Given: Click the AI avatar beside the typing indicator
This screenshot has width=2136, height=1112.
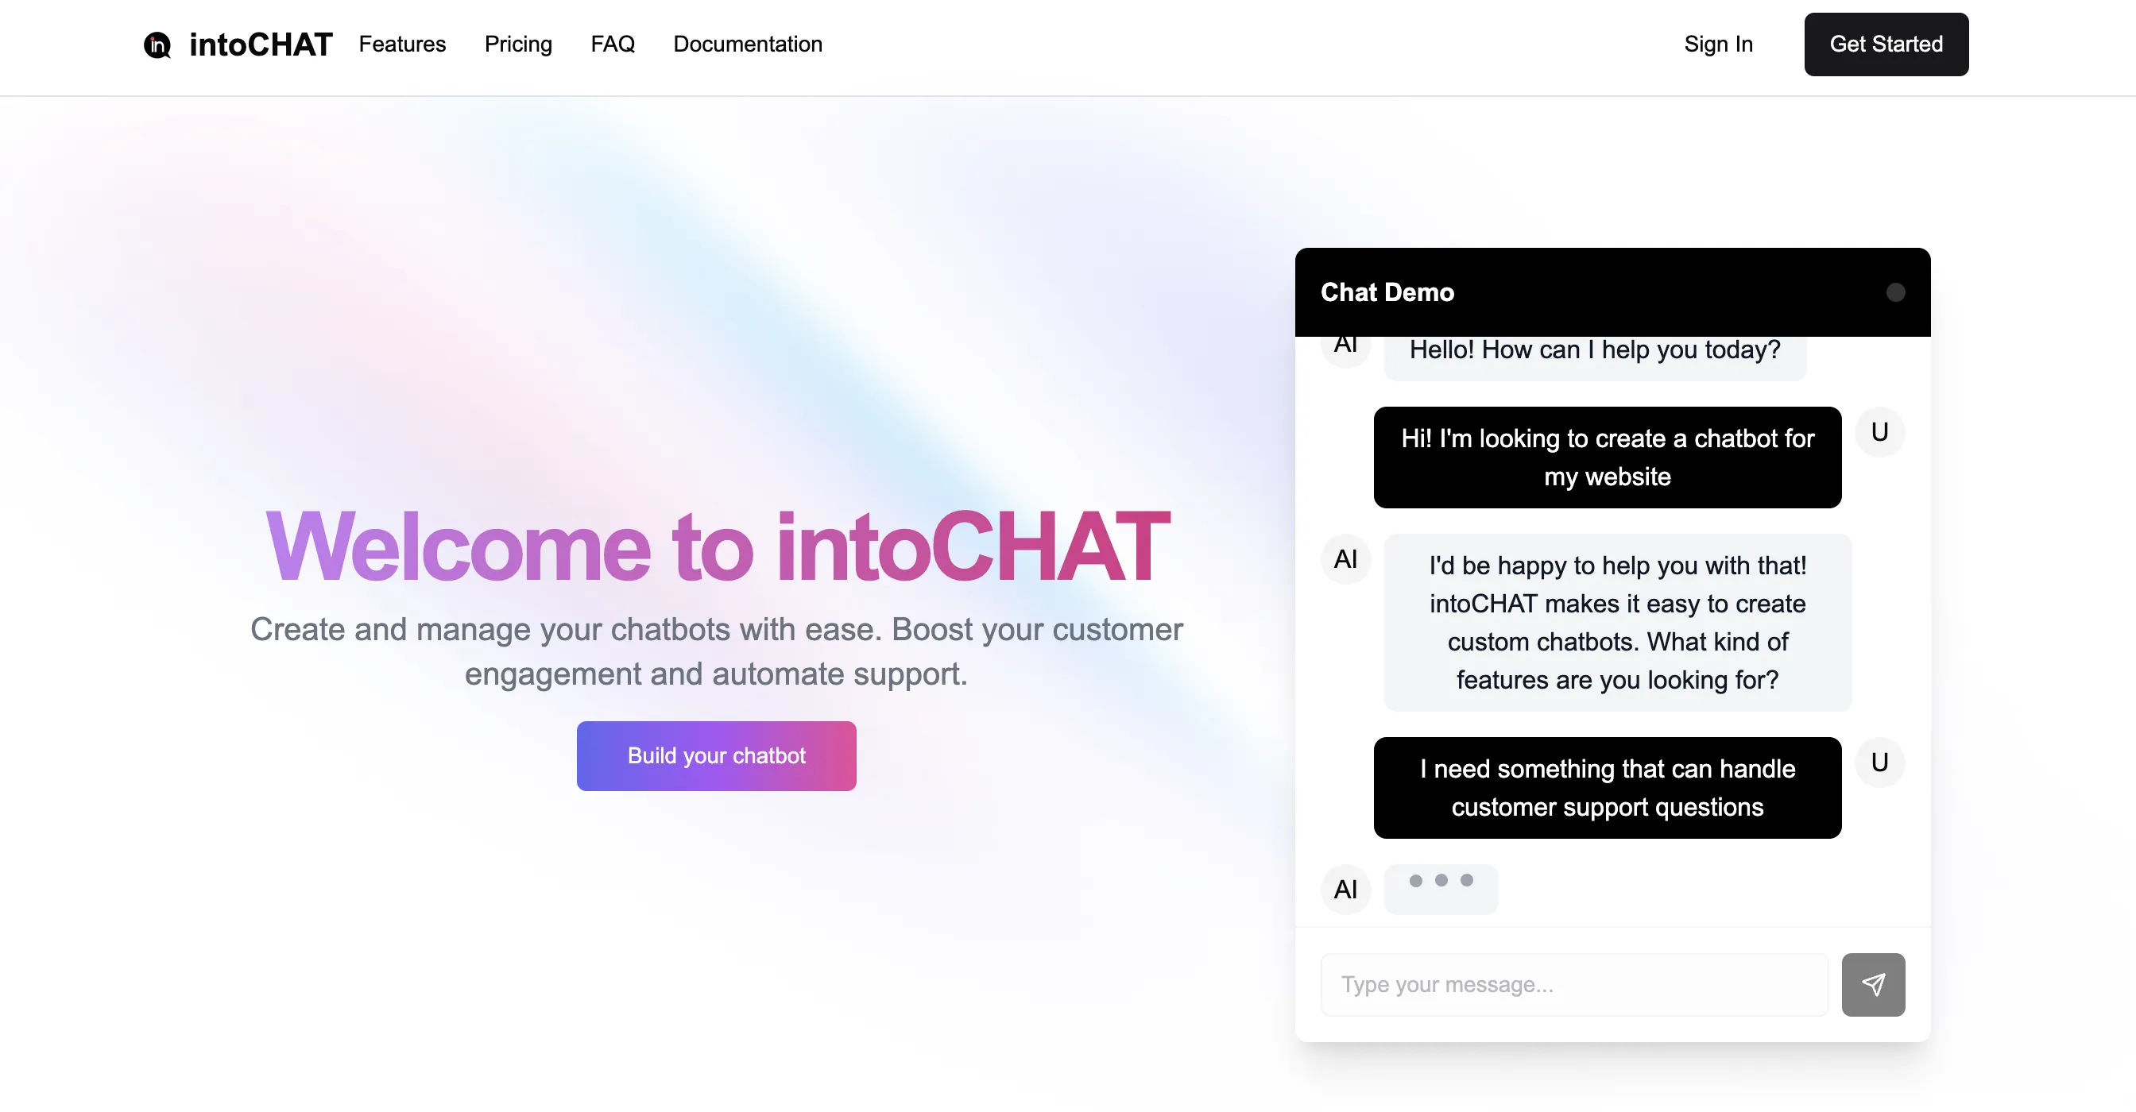Looking at the screenshot, I should pos(1345,889).
